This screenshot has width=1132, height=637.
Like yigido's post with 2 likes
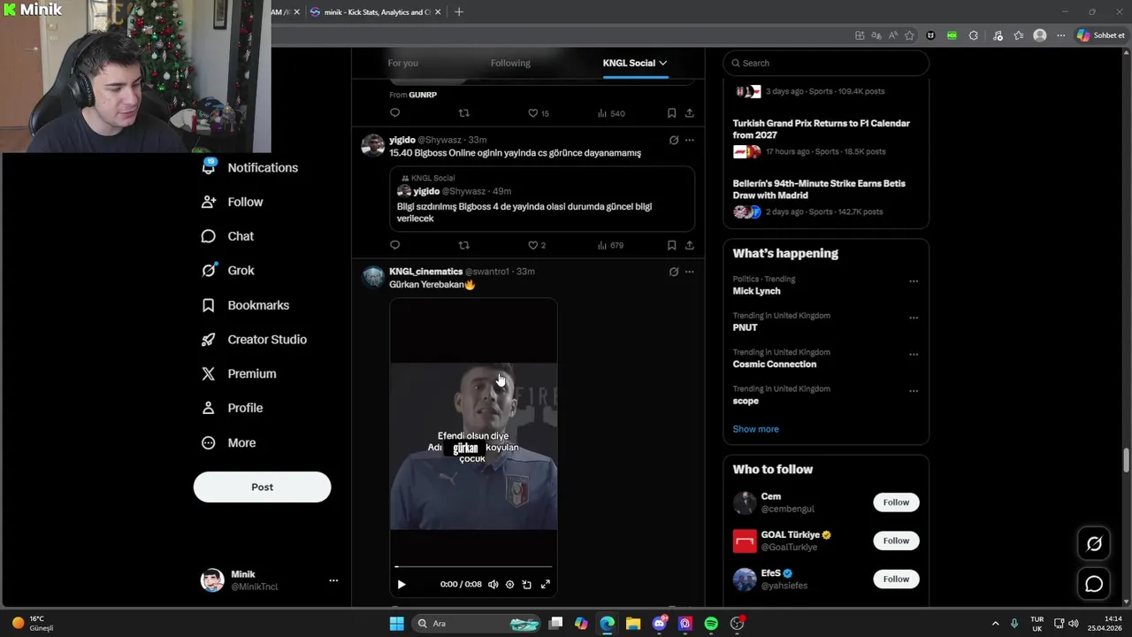click(537, 245)
